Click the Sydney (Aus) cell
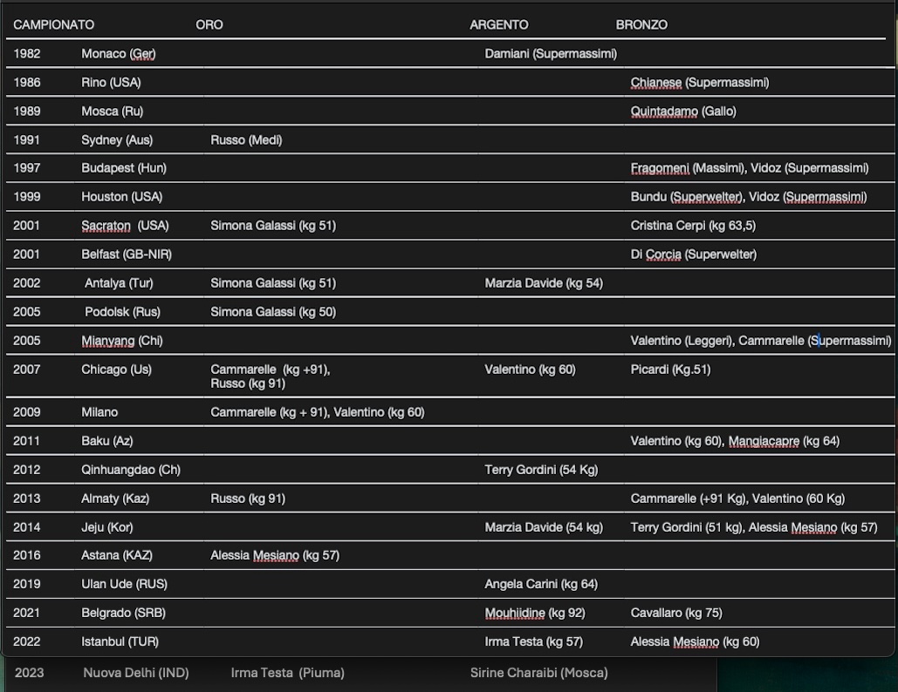The image size is (898, 692). (x=117, y=139)
